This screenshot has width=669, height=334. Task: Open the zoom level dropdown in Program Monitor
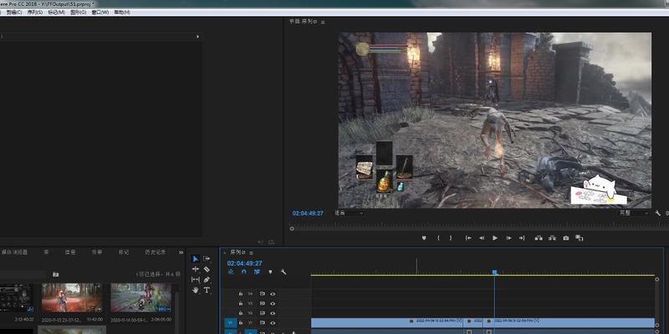click(x=349, y=213)
